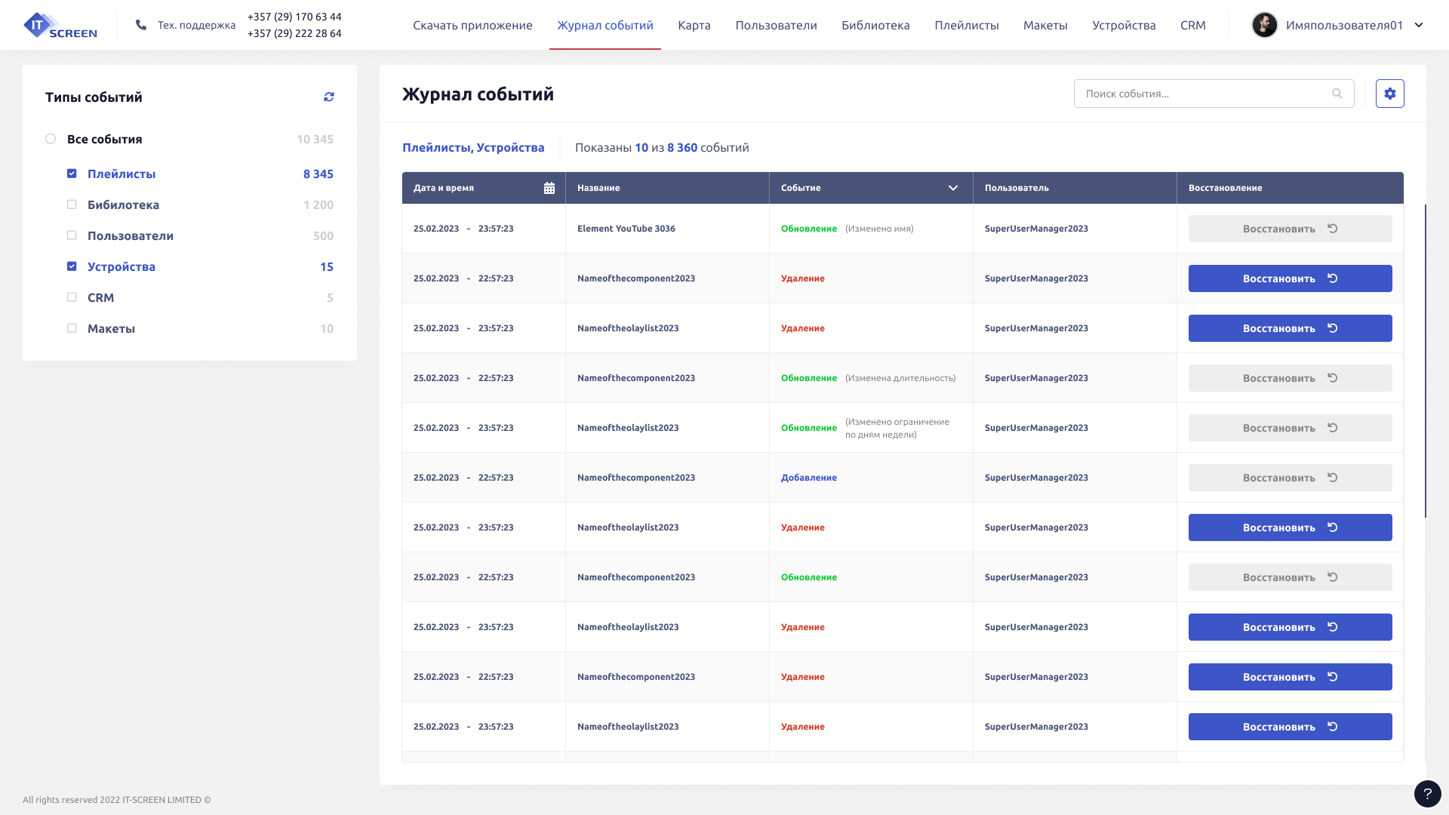Click the help question mark icon
The image size is (1449, 815).
pos(1427,794)
